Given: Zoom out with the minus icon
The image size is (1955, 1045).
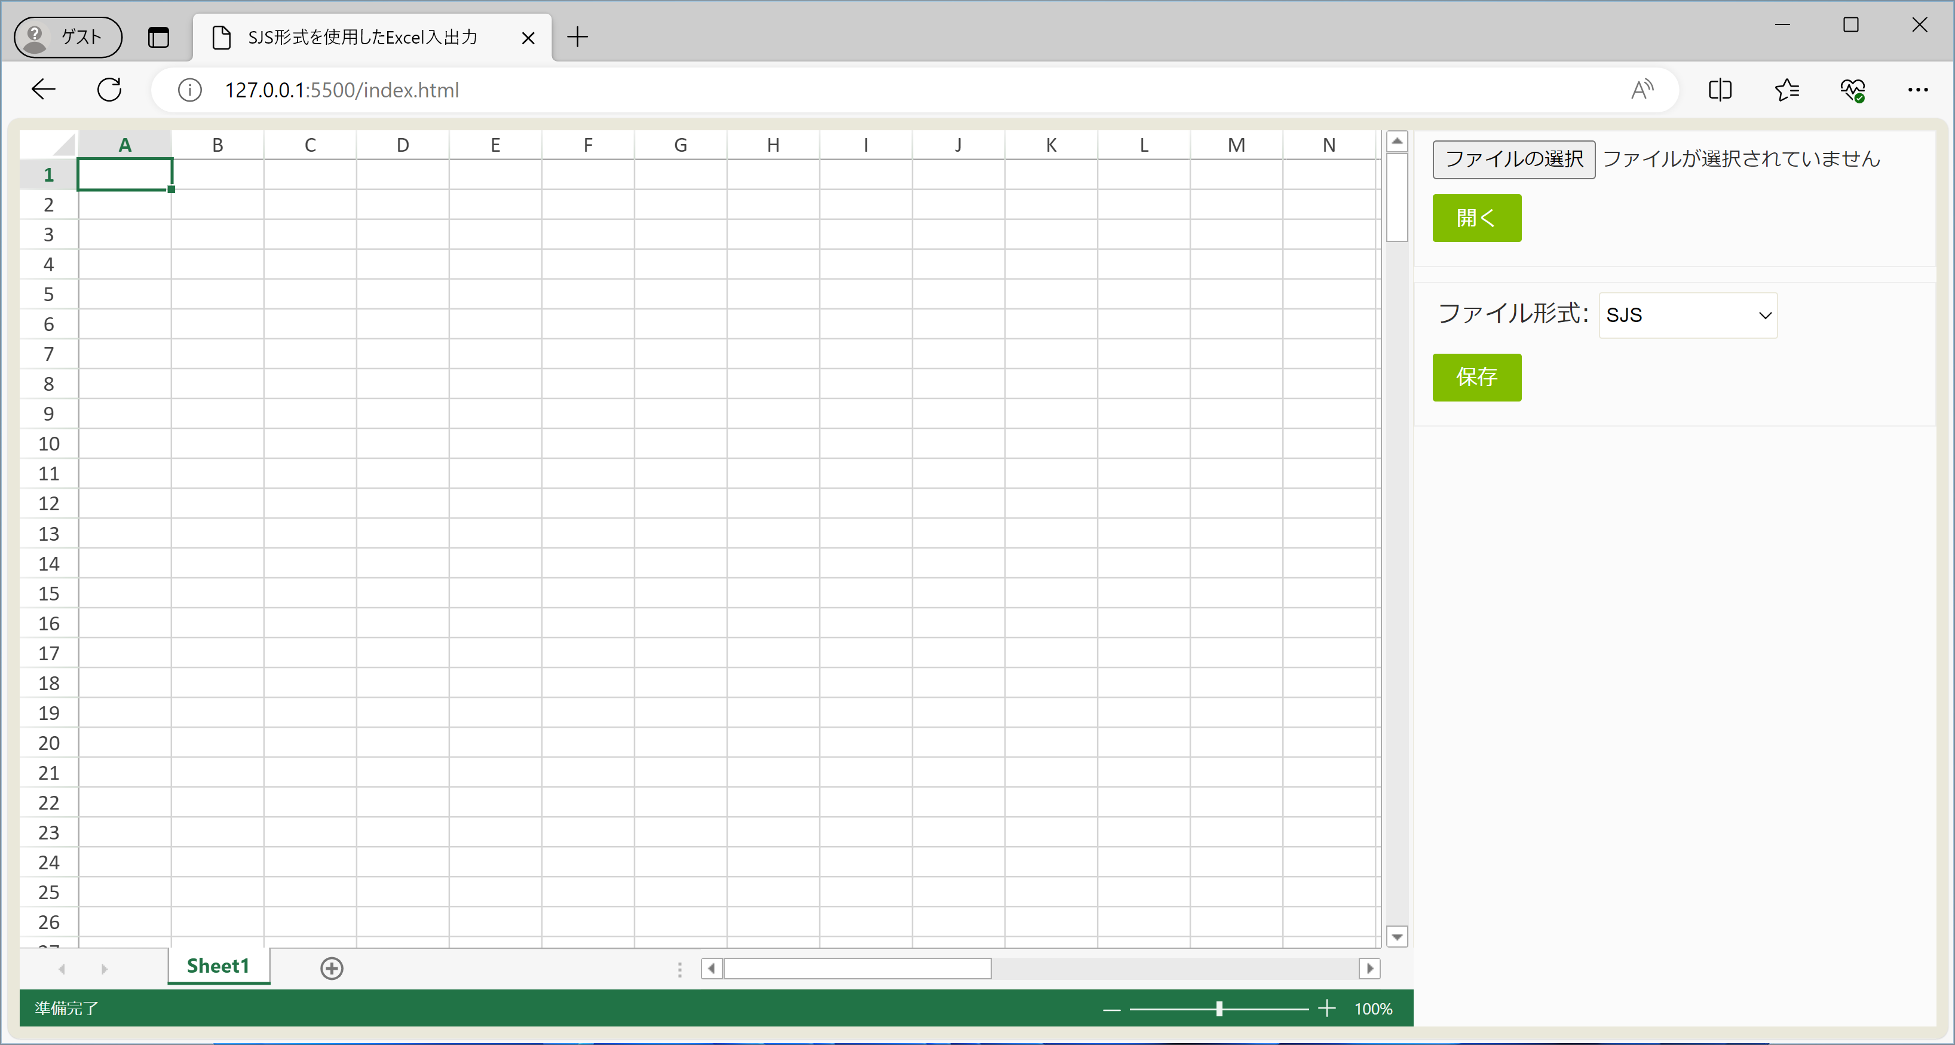Looking at the screenshot, I should 1112,1009.
